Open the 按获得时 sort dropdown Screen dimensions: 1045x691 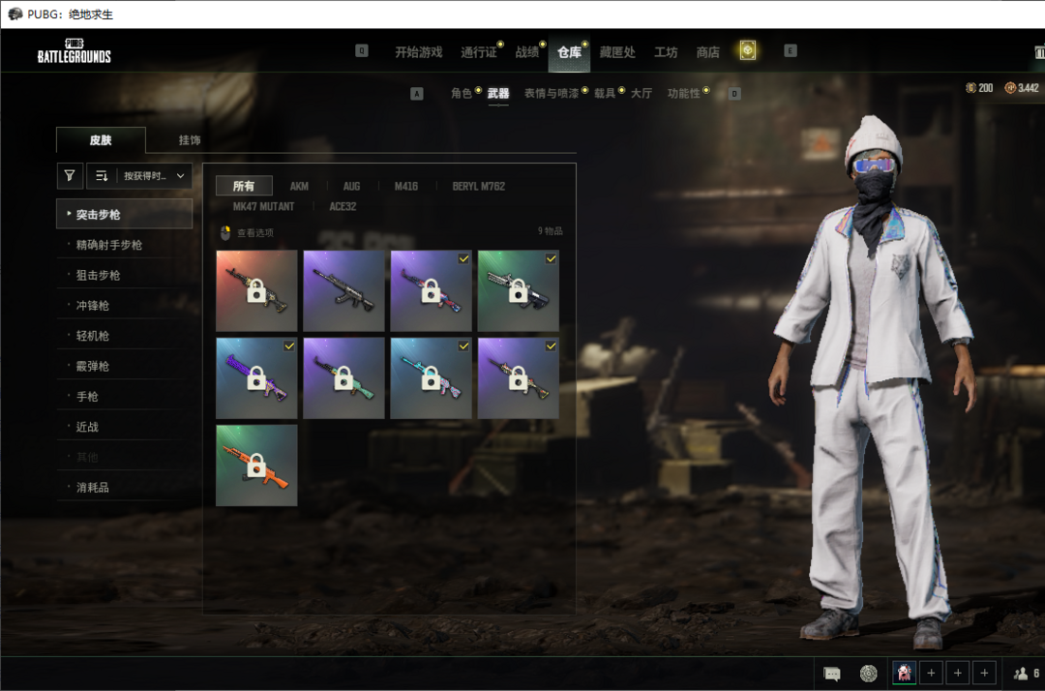click(155, 176)
